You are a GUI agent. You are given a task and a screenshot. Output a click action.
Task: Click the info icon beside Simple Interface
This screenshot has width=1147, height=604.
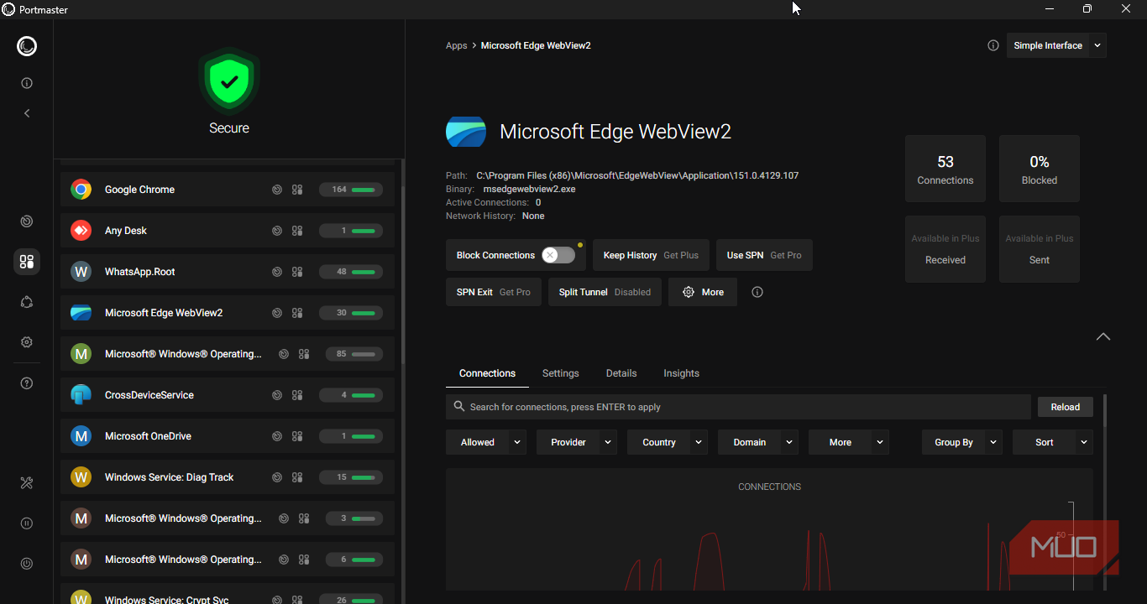click(x=993, y=45)
